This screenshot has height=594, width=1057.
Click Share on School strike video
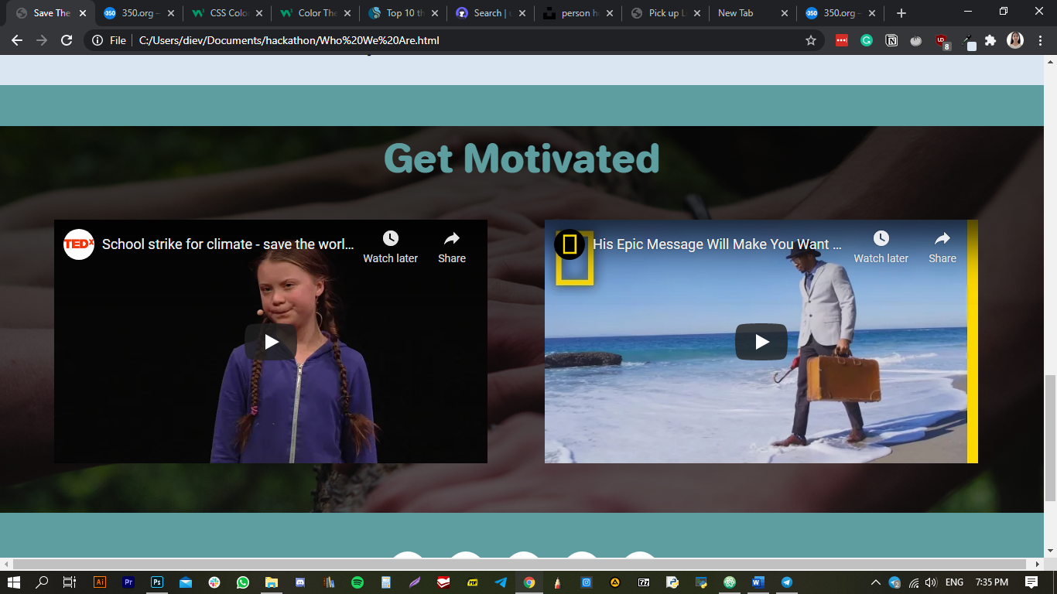coord(452,247)
